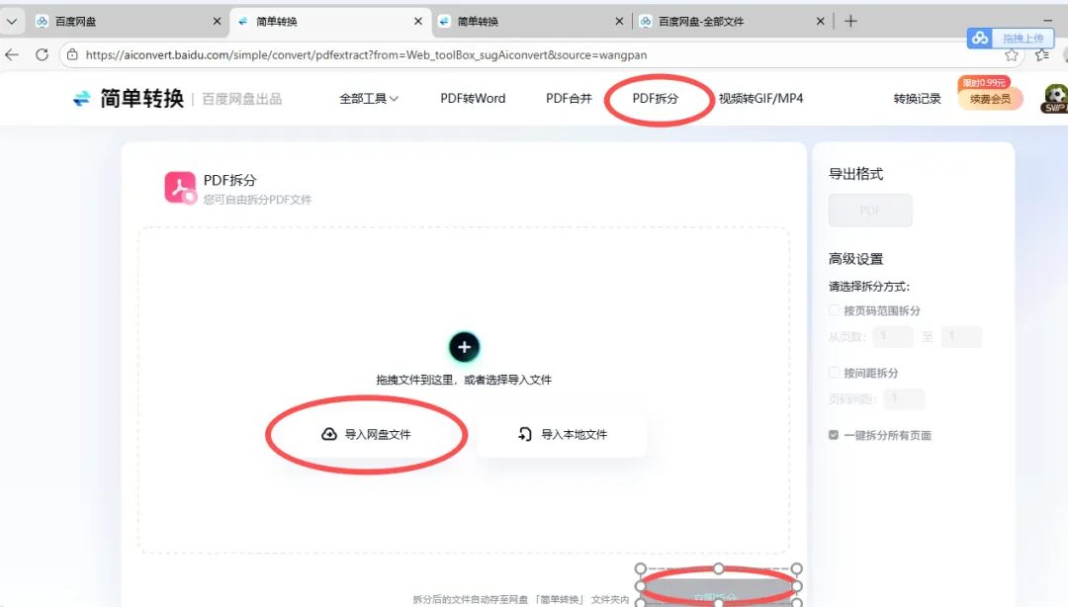Click the 续费会员 renew membership button
Image resolution: width=1068 pixels, height=607 pixels.
(990, 99)
